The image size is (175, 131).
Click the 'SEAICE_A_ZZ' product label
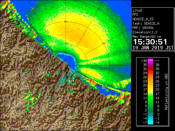tap(143, 19)
